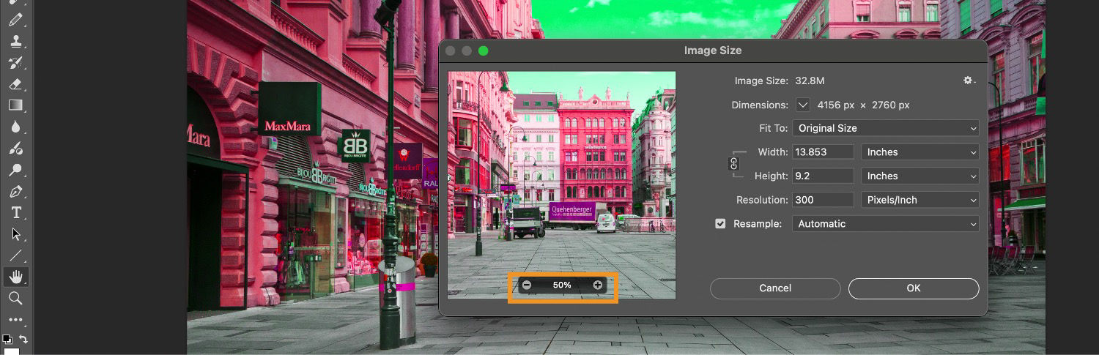The image size is (1099, 355).
Task: Select the History Brush tool
Action: [x=15, y=63]
